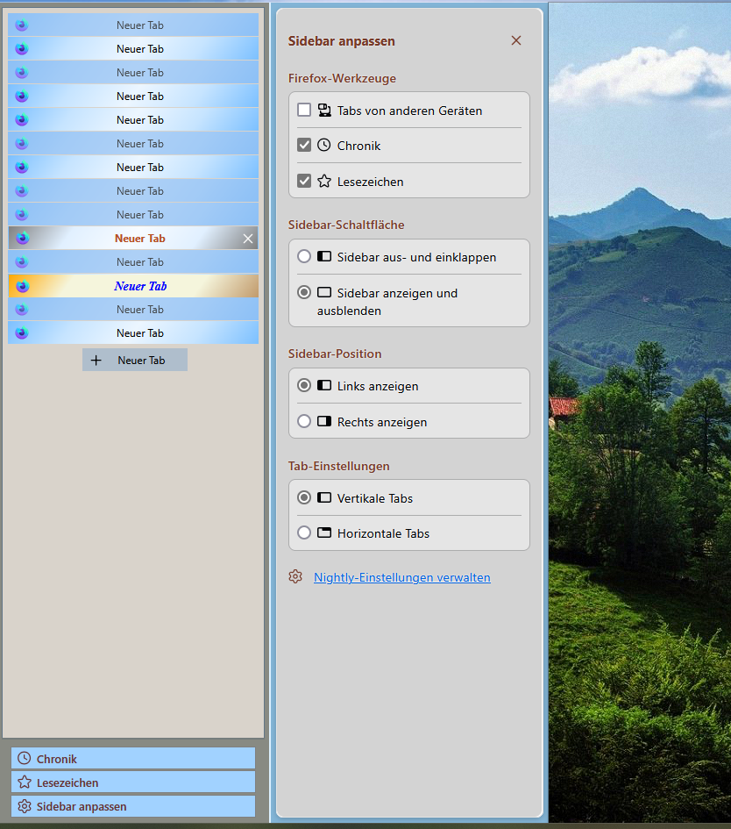Click the expand-collapse sidebar icon
This screenshot has width=731, height=829.
(324, 256)
